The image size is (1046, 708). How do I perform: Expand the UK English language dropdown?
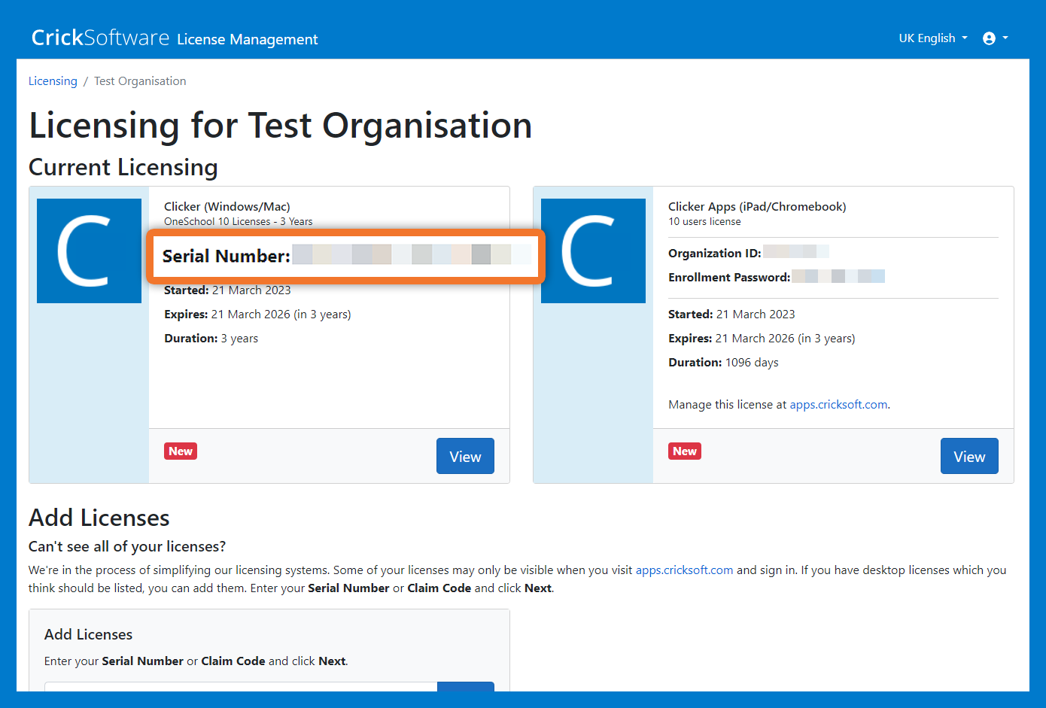point(932,38)
